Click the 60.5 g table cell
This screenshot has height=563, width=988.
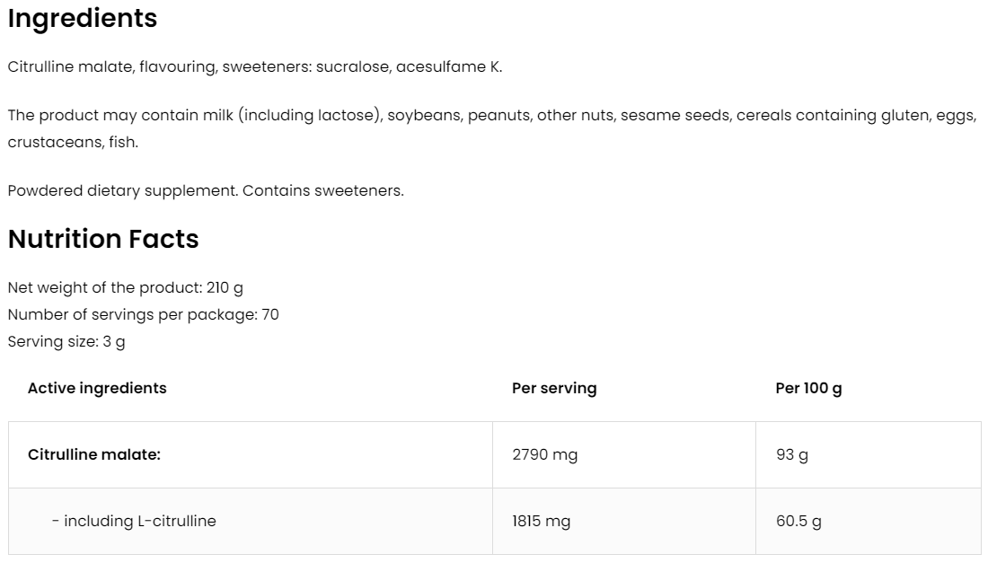coord(798,521)
